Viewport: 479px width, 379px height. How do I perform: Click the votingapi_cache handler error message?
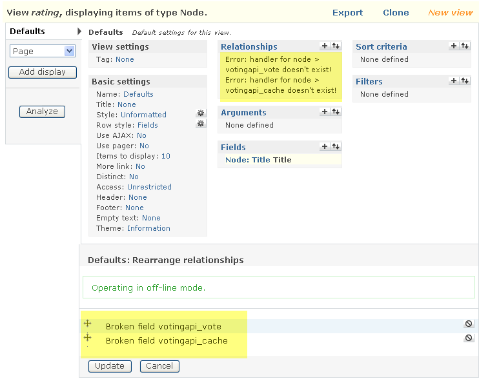coord(281,85)
